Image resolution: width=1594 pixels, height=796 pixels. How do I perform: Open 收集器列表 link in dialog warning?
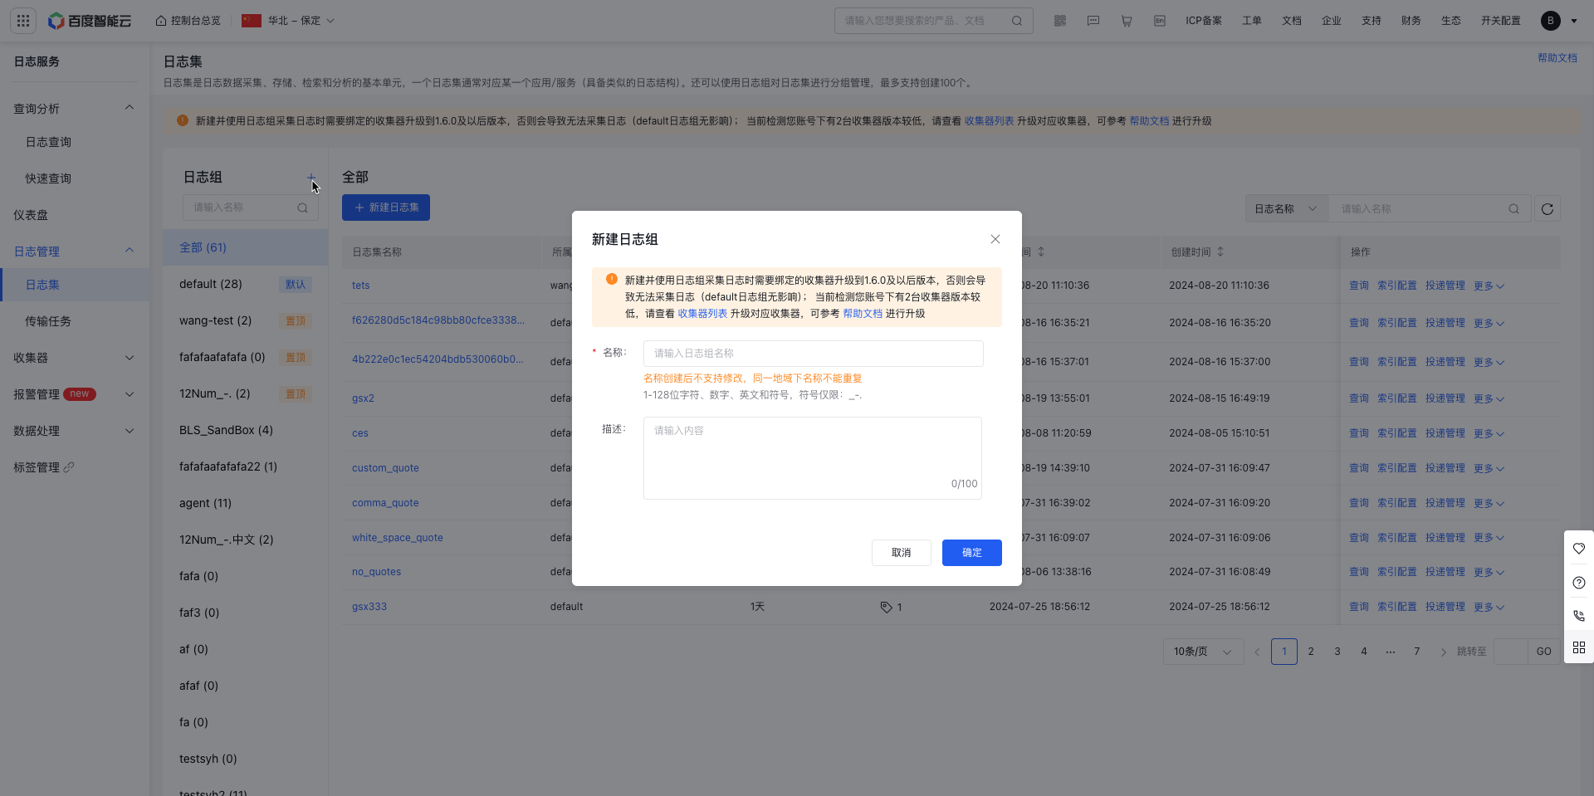[x=702, y=314]
